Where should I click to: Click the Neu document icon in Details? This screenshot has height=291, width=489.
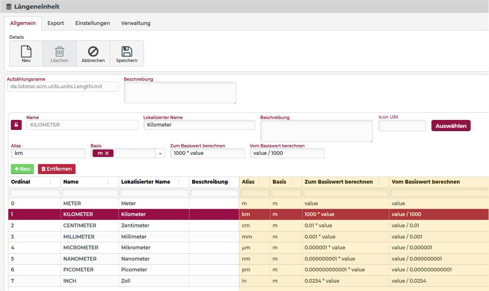click(26, 51)
